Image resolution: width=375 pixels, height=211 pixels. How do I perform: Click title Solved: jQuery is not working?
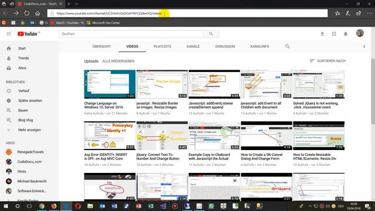(316, 105)
